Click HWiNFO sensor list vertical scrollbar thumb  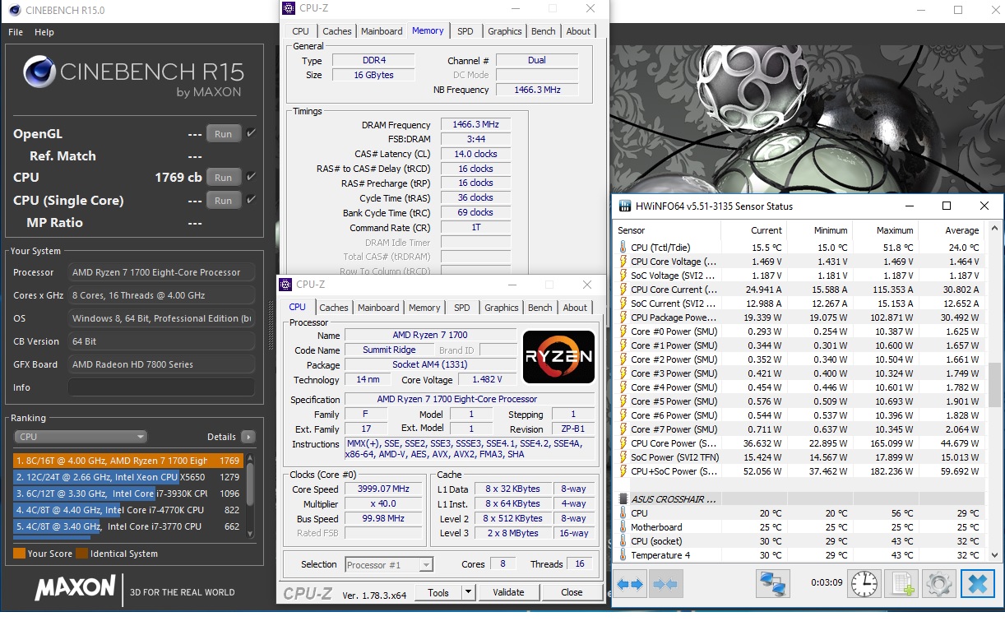pyautogui.click(x=994, y=385)
